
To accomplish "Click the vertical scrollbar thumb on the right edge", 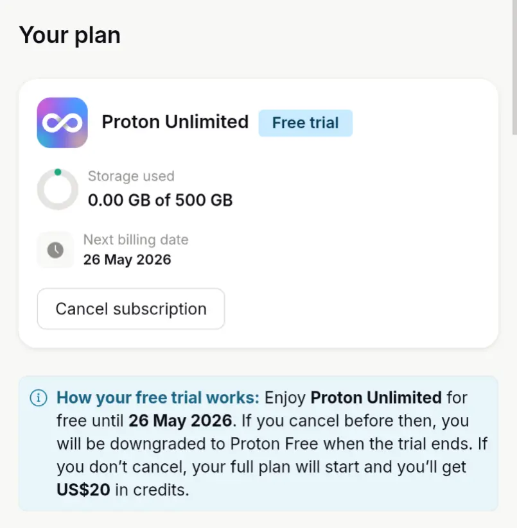I will (x=514, y=67).
